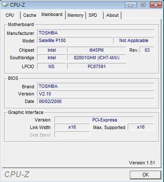Open the Memory tab

click(x=75, y=15)
